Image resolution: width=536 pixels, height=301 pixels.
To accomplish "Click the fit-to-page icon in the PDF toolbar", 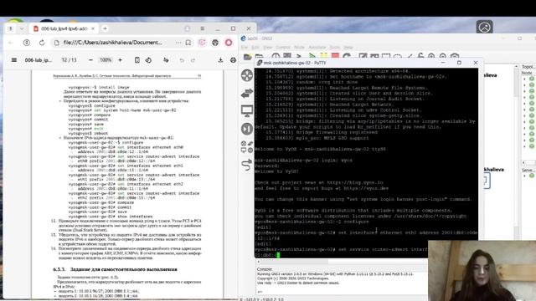I will (x=137, y=60).
